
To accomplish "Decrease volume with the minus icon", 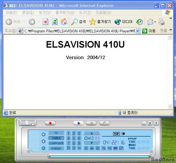I will (x=44, y=148).
